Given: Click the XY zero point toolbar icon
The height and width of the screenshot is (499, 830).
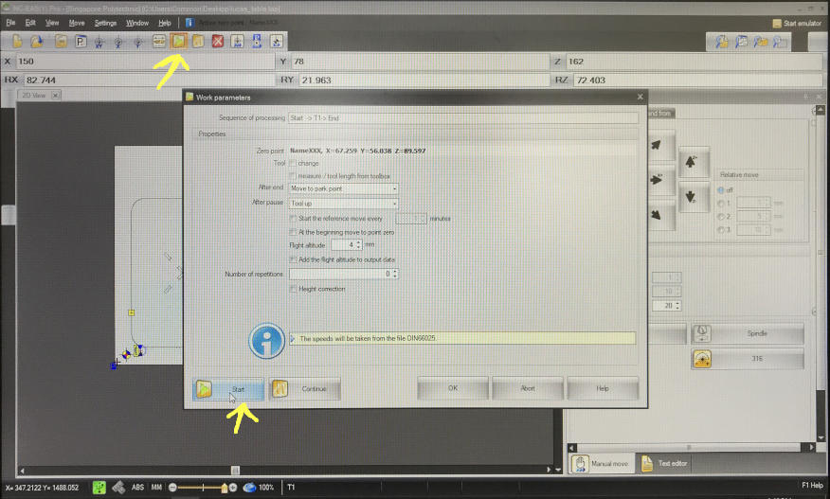Looking at the screenshot, I should [99, 41].
